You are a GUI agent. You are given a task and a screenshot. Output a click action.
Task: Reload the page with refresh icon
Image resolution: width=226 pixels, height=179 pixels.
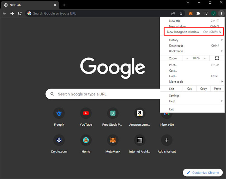coord(20,13)
